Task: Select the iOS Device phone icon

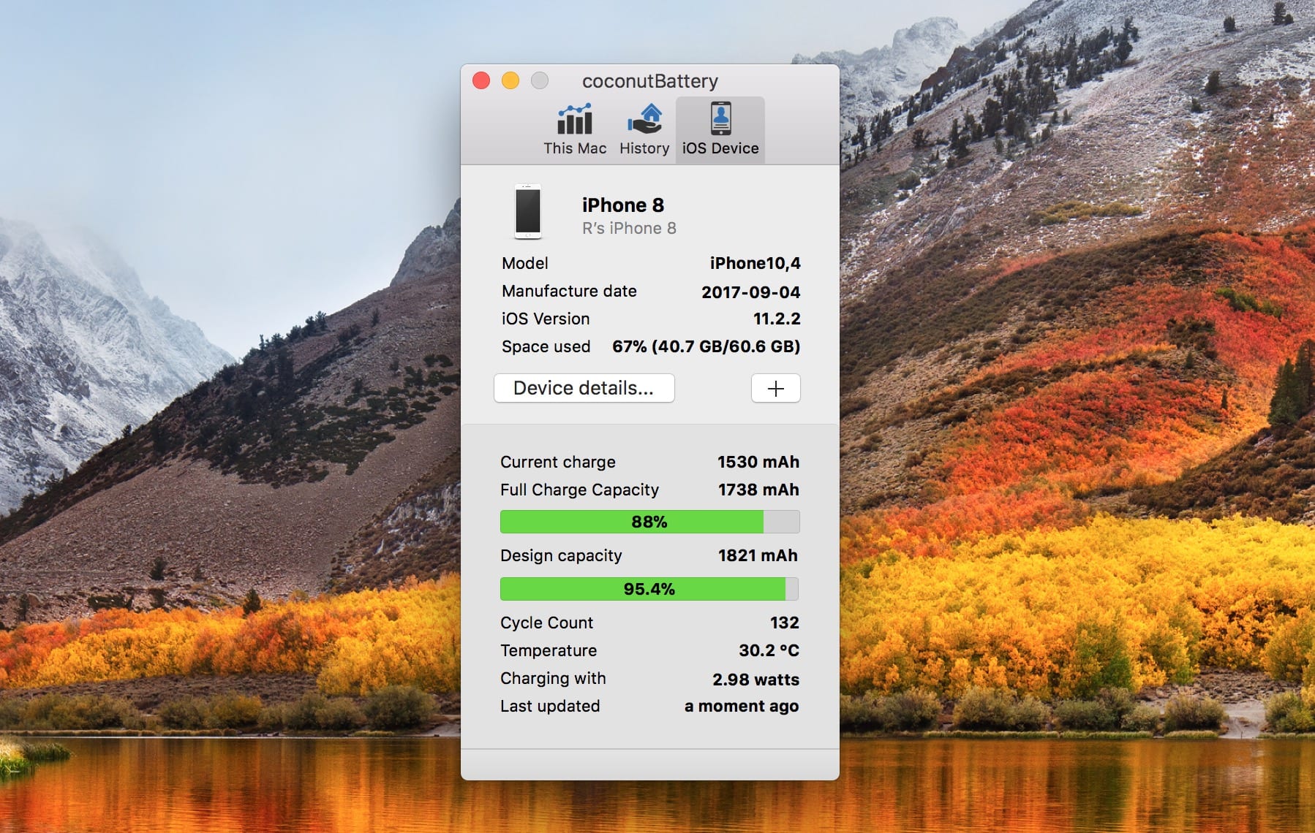Action: (x=720, y=118)
